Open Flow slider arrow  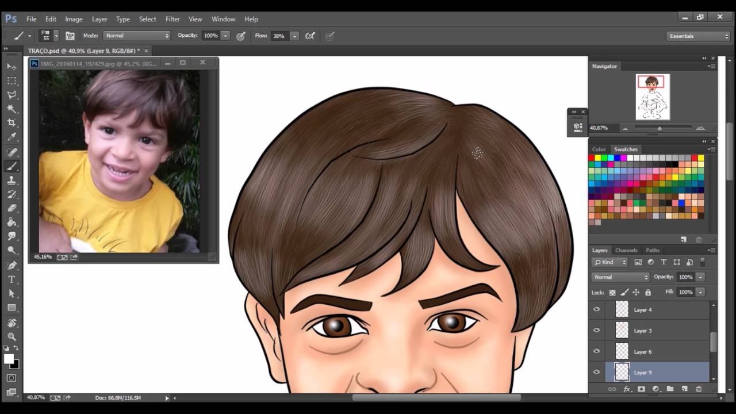coord(294,36)
